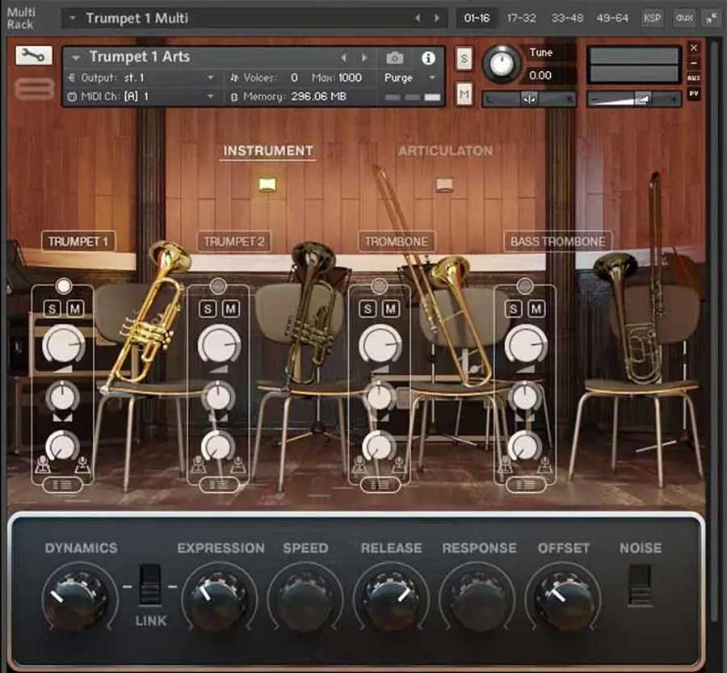Viewport: 727px width, 673px height.
Task: Click the ARTICULATON tab indicator light
Action: [x=444, y=184]
